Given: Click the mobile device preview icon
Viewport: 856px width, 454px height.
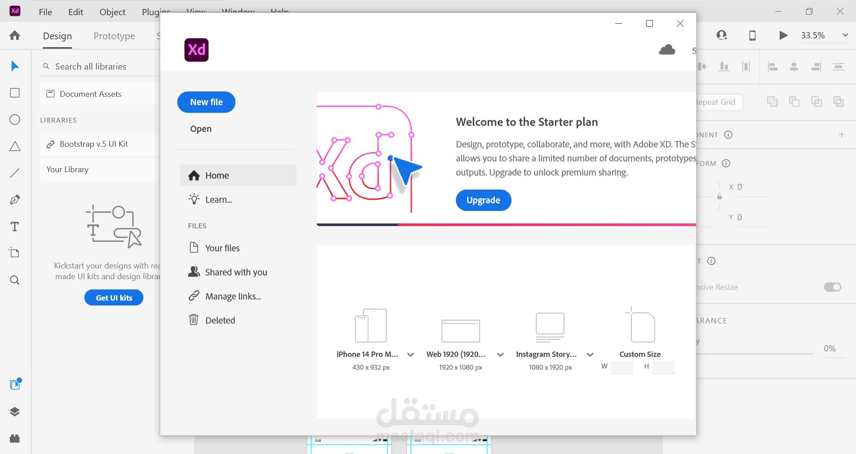Looking at the screenshot, I should [x=752, y=35].
